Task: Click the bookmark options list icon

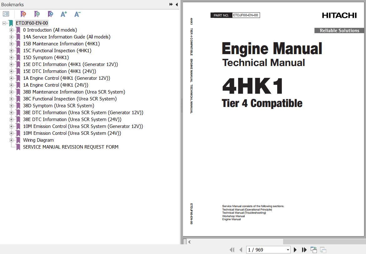Action: click(6, 14)
